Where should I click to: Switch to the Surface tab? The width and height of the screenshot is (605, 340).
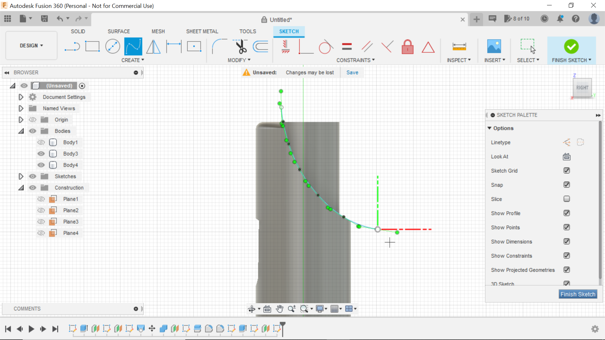[119, 31]
